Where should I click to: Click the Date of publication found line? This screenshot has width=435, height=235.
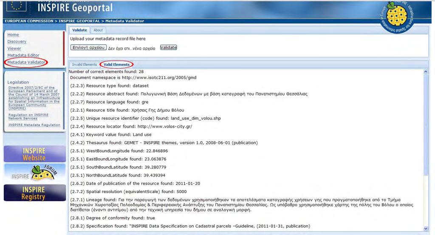(135, 183)
